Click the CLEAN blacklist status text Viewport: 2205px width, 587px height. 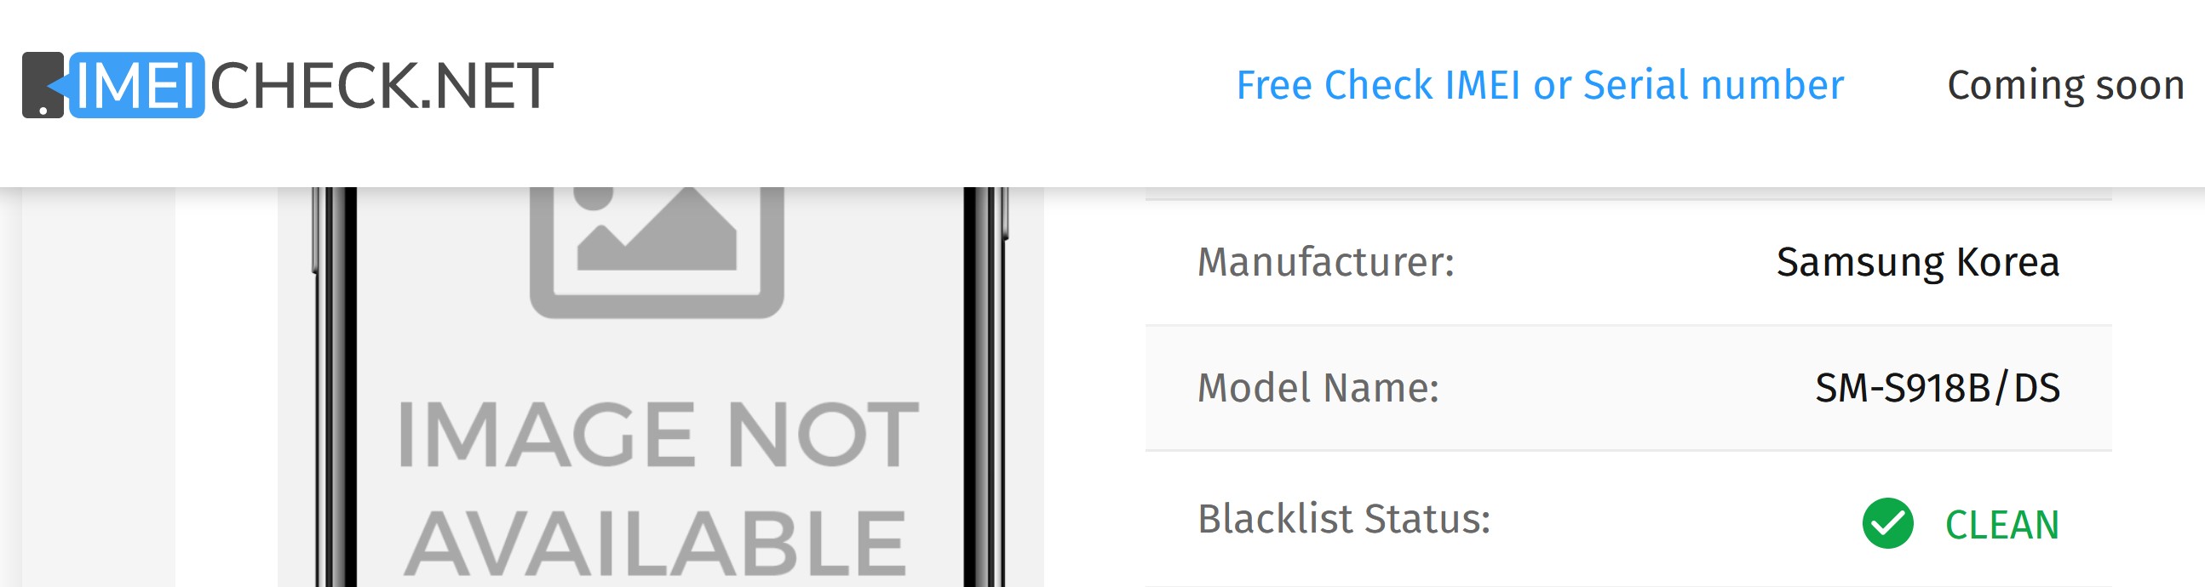2001,525
